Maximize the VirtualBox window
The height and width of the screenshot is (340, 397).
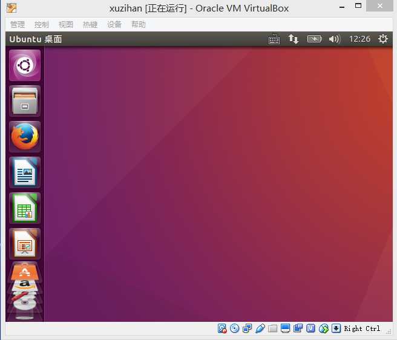[x=358, y=6]
